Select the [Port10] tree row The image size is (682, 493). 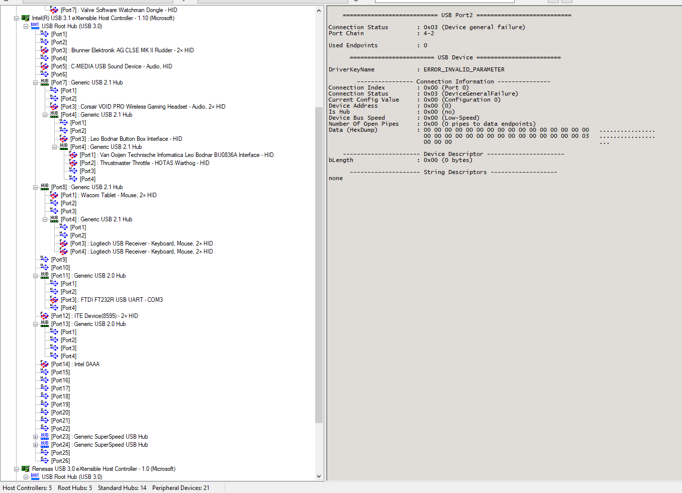click(x=60, y=268)
